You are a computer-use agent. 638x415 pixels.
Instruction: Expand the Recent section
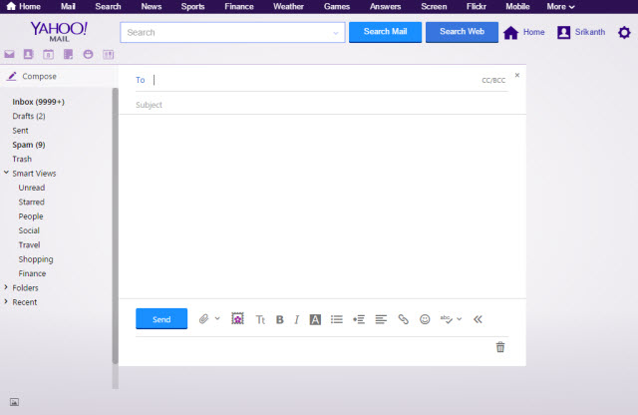(6, 301)
